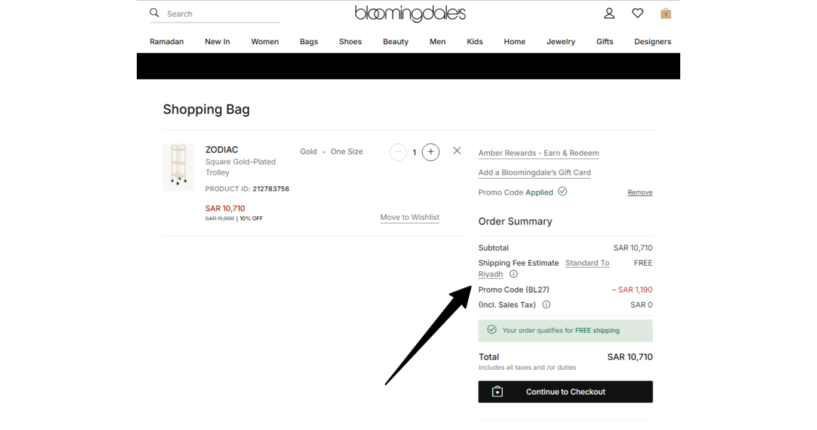Click the lock bag icon on checkout button

(497, 392)
